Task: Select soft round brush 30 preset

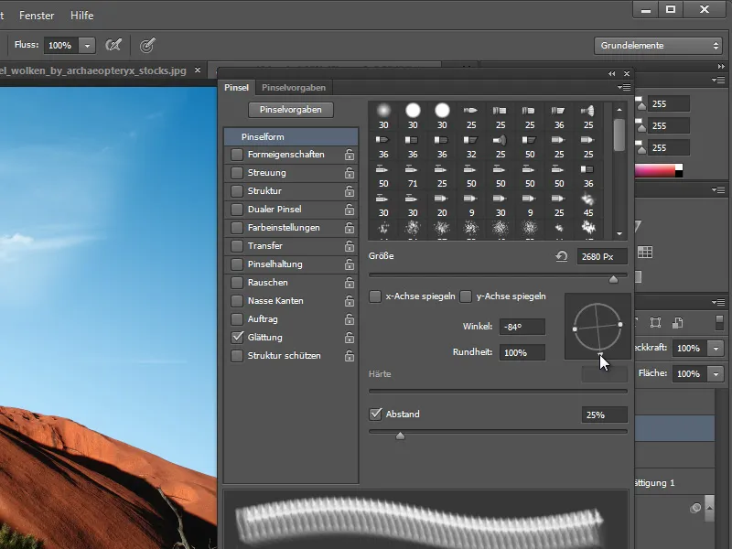Action: [383, 115]
